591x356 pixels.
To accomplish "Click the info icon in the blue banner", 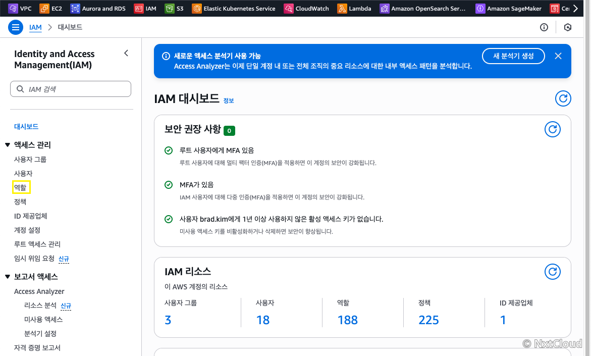I will pyautogui.click(x=166, y=56).
